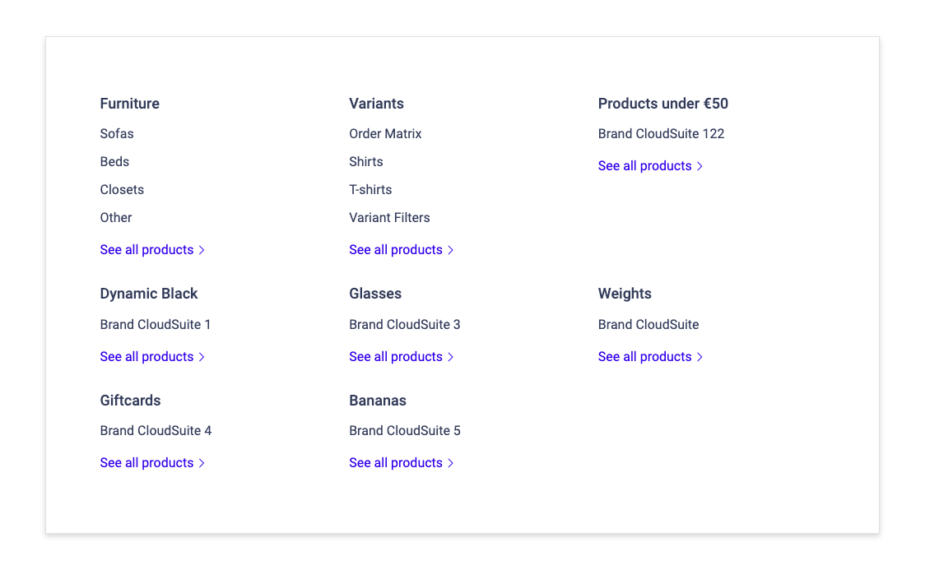
Task: Open T-shirts under Variants
Action: coord(370,189)
